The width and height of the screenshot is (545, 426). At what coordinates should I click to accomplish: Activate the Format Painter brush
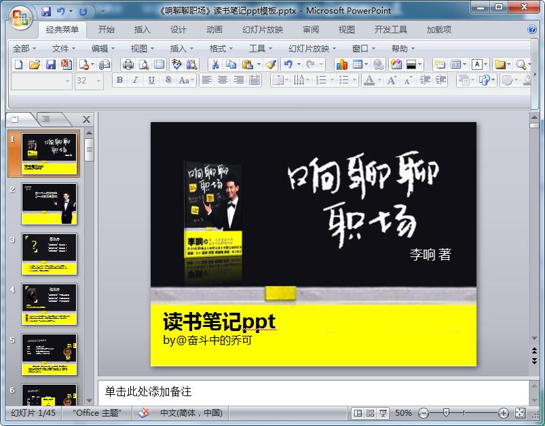point(271,64)
